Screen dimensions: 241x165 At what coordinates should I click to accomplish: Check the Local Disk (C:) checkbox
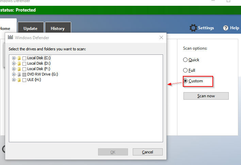click(24, 58)
